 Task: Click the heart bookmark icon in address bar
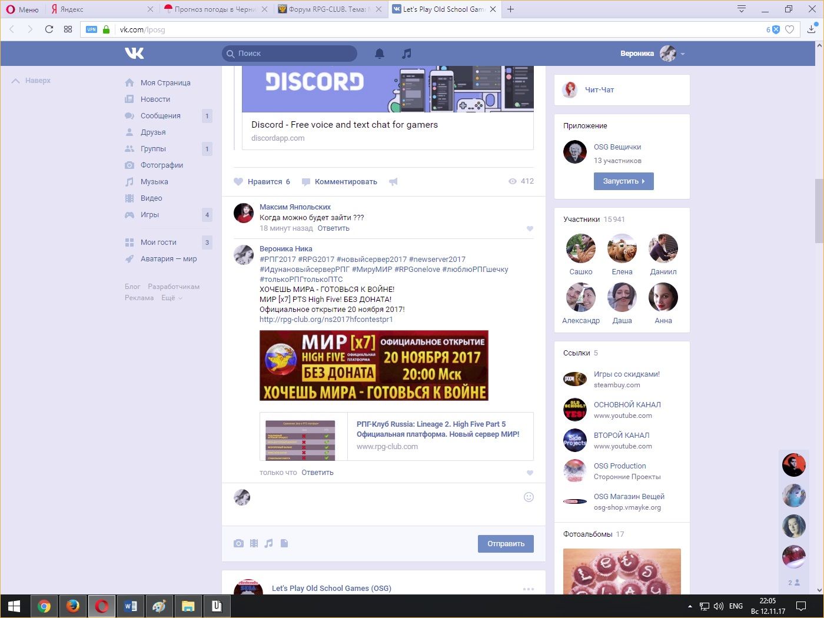790,29
